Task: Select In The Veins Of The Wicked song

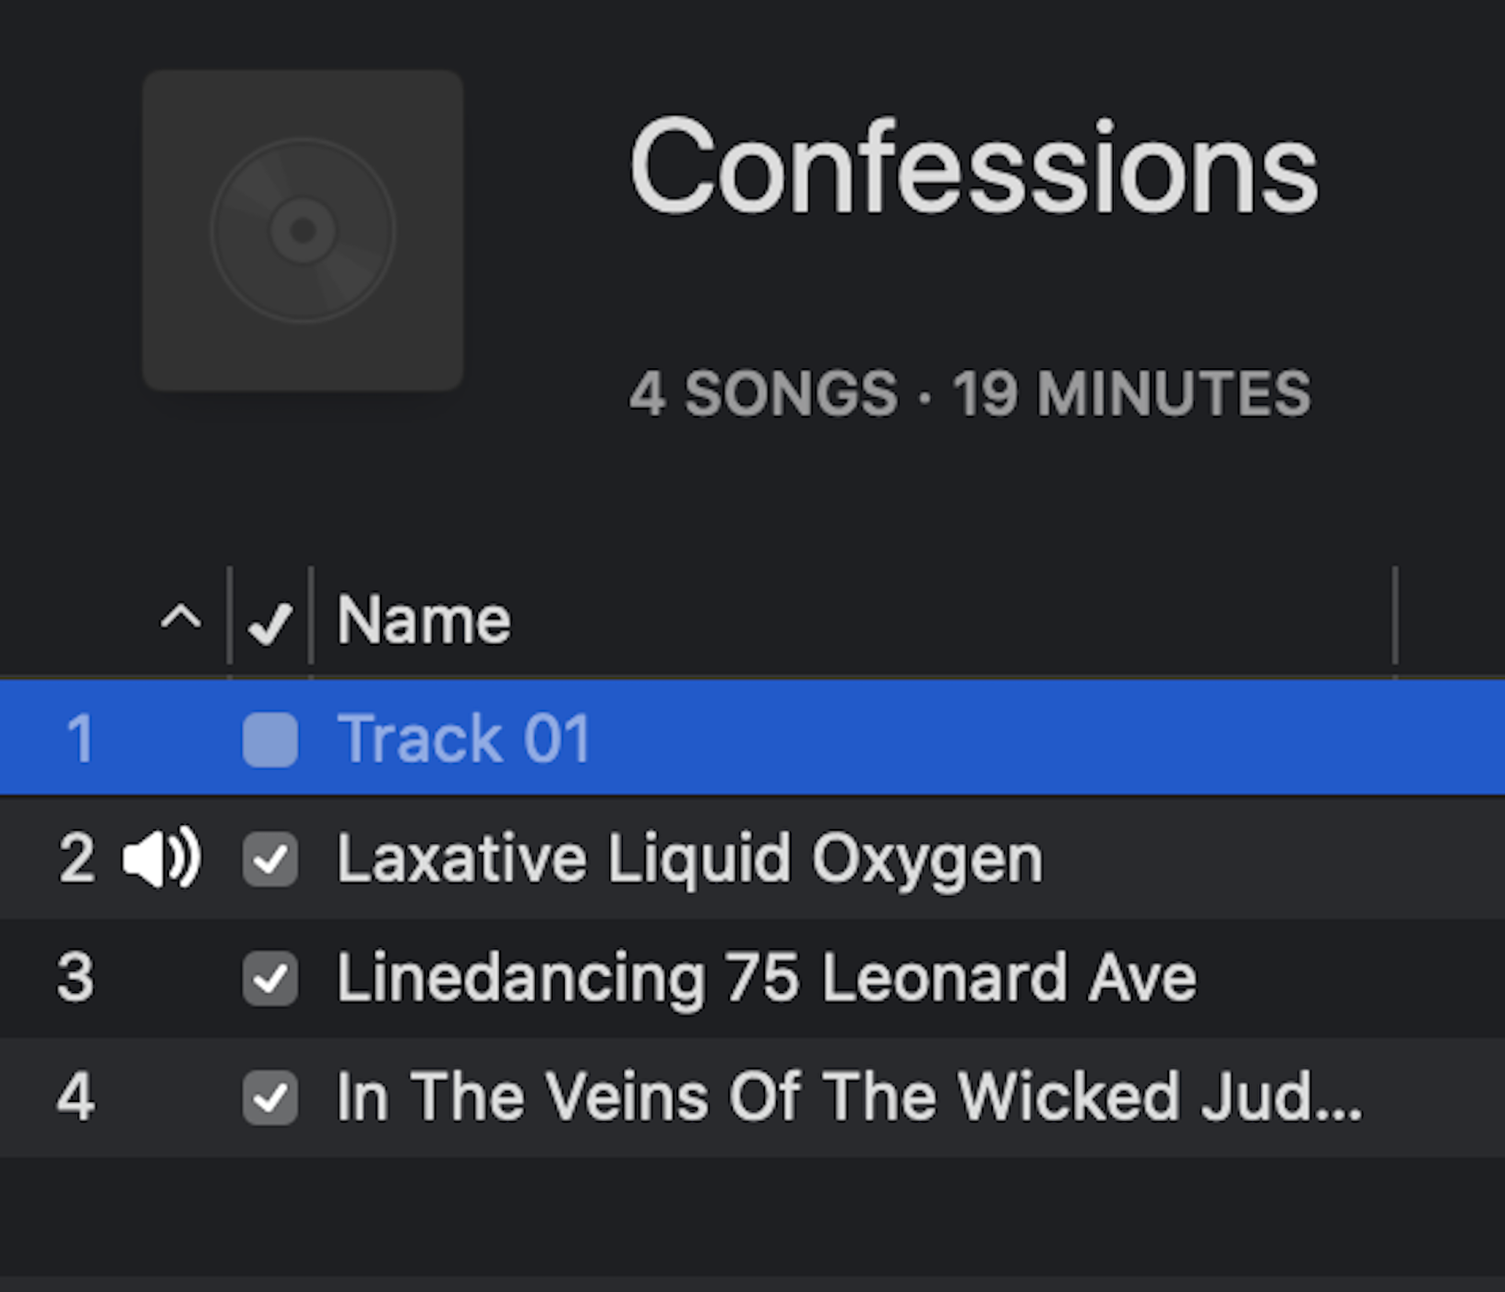Action: click(x=849, y=1097)
